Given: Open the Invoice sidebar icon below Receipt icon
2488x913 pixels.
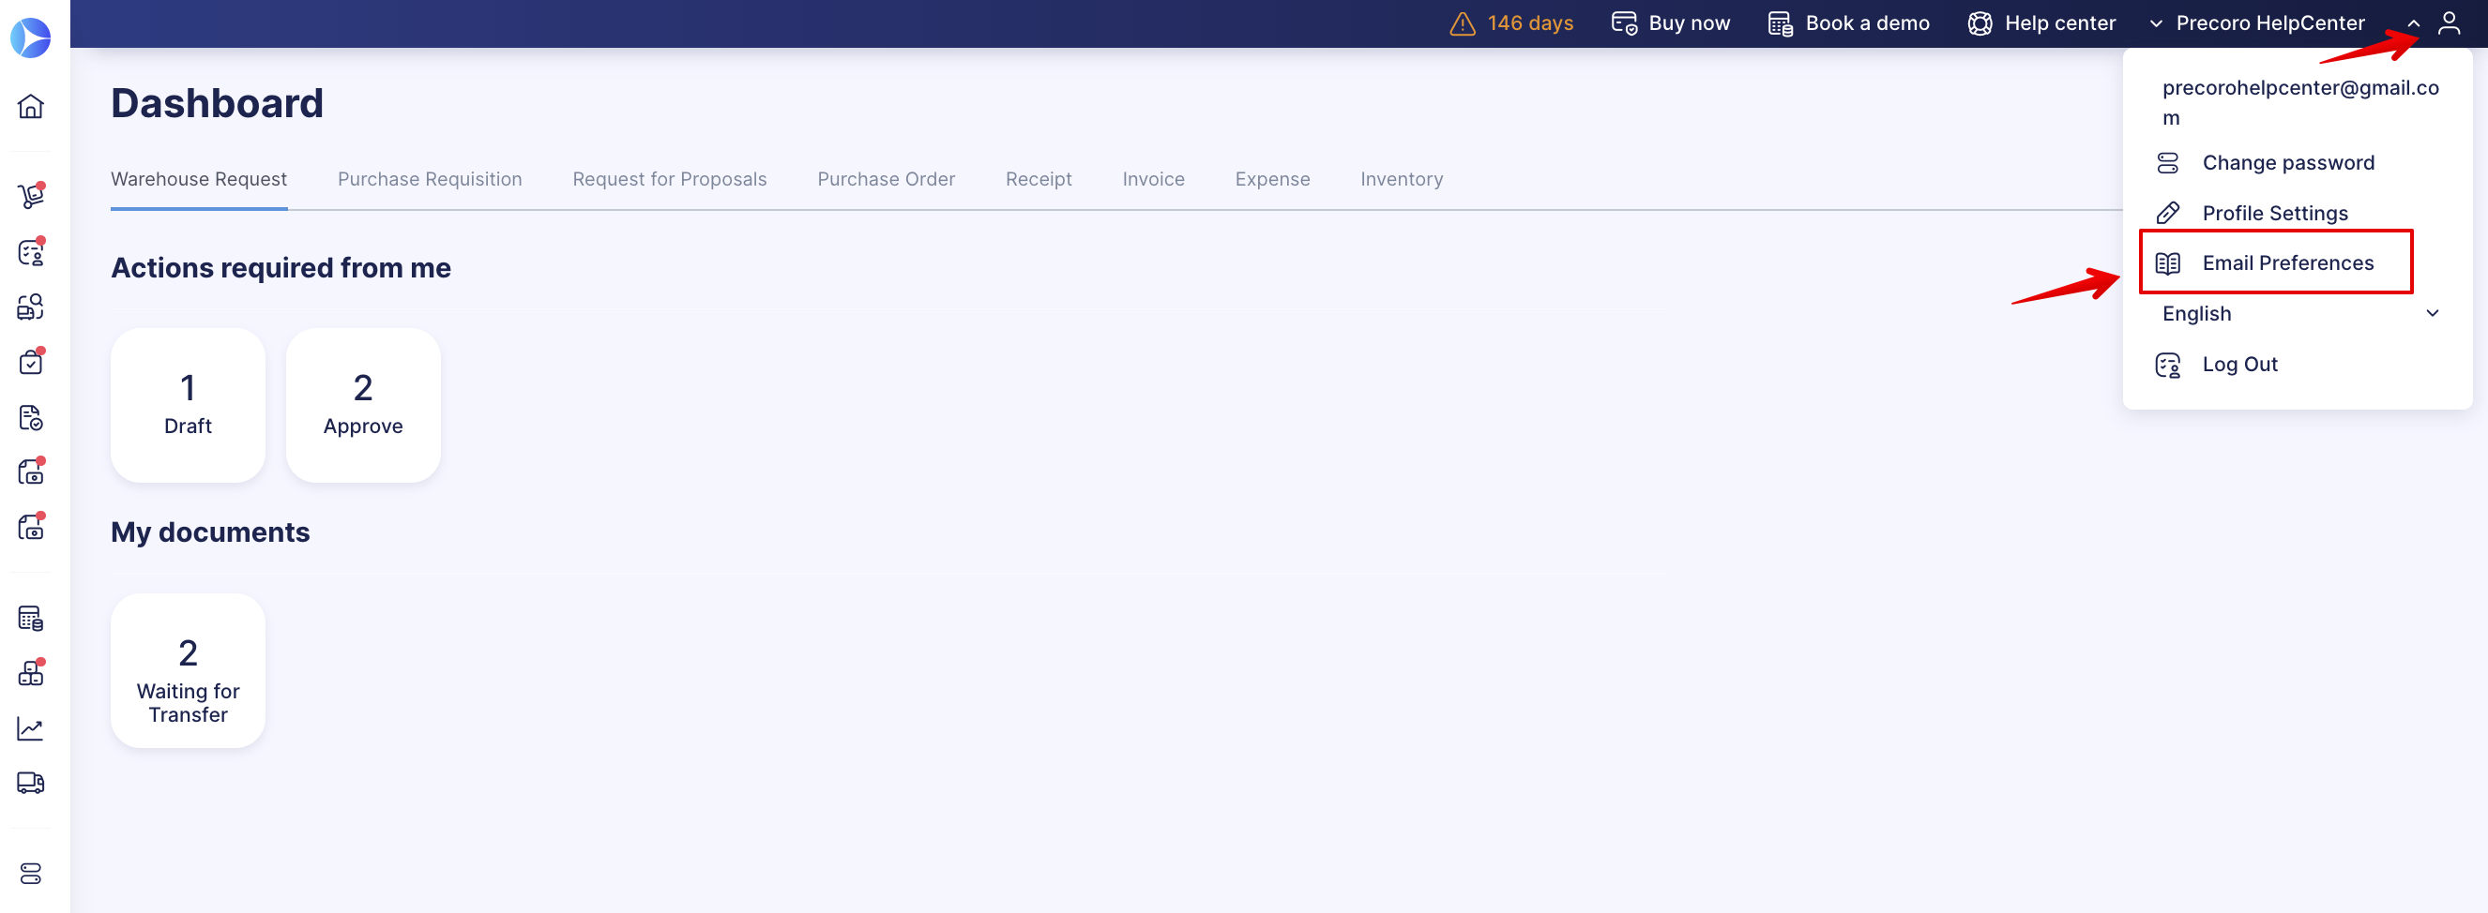Looking at the screenshot, I should click(31, 471).
